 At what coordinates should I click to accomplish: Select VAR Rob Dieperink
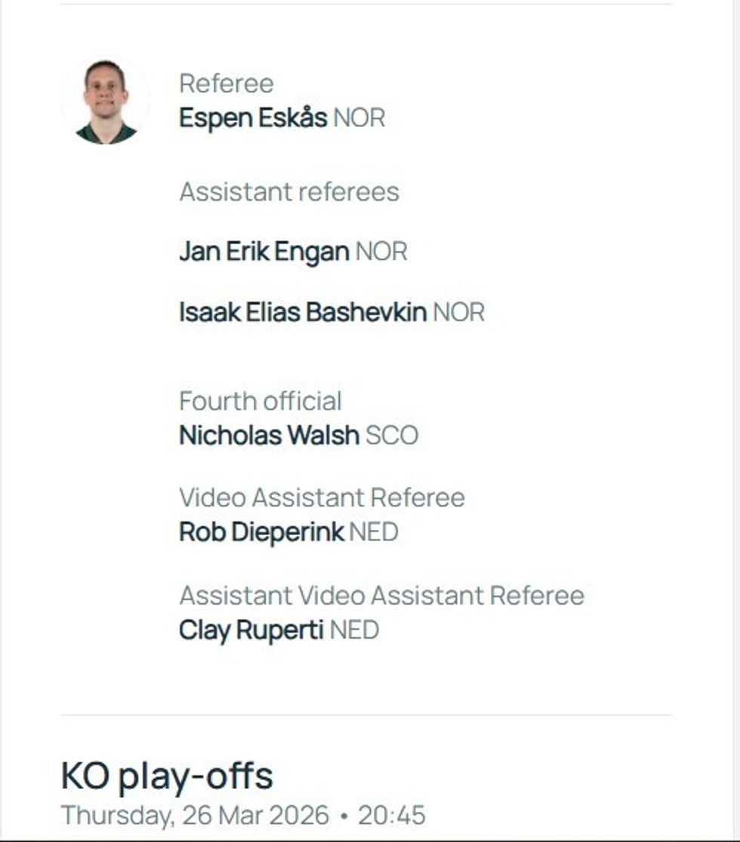[261, 533]
